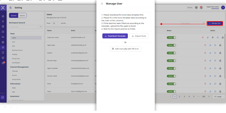Click the lock icon in the Supervisor name row
Screen dimensions: 226x113
223,37
